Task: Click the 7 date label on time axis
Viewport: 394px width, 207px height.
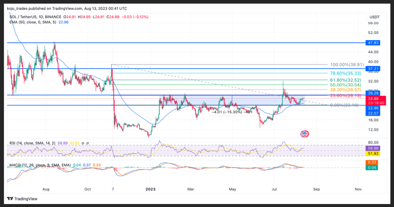Action: (x=113, y=189)
